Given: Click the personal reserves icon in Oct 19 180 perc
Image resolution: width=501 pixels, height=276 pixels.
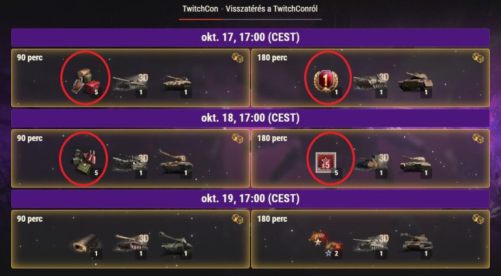Looking at the screenshot, I should pos(324,244).
